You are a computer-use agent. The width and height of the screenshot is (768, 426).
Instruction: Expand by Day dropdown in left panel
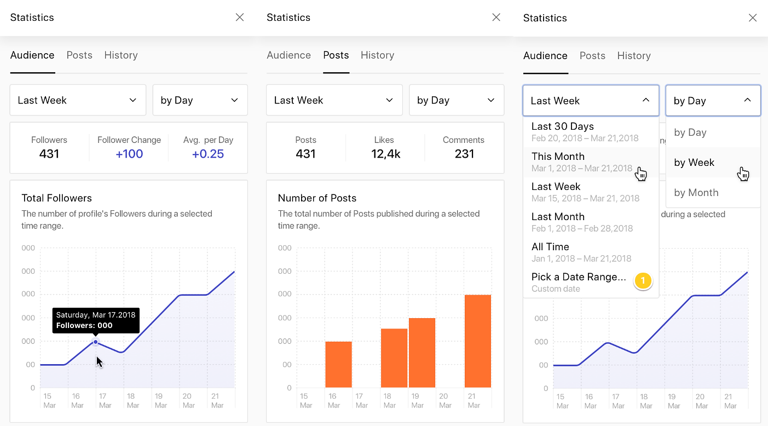[200, 100]
